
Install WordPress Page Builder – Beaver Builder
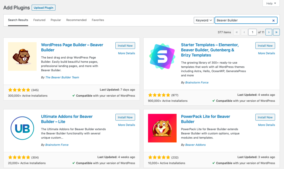125,46
